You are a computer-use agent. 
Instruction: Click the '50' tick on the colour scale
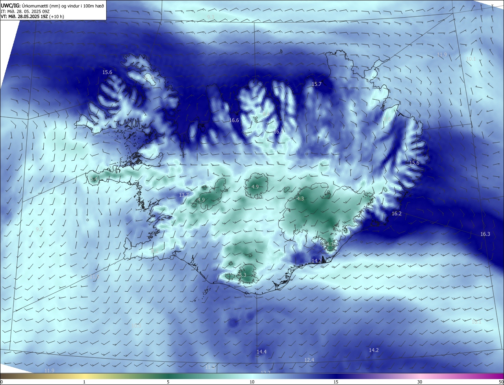(501, 382)
